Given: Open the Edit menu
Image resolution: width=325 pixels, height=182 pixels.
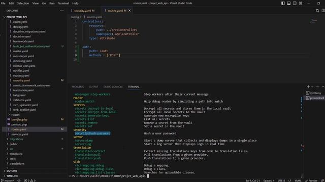Looking at the screenshot, I should pos(11,4).
